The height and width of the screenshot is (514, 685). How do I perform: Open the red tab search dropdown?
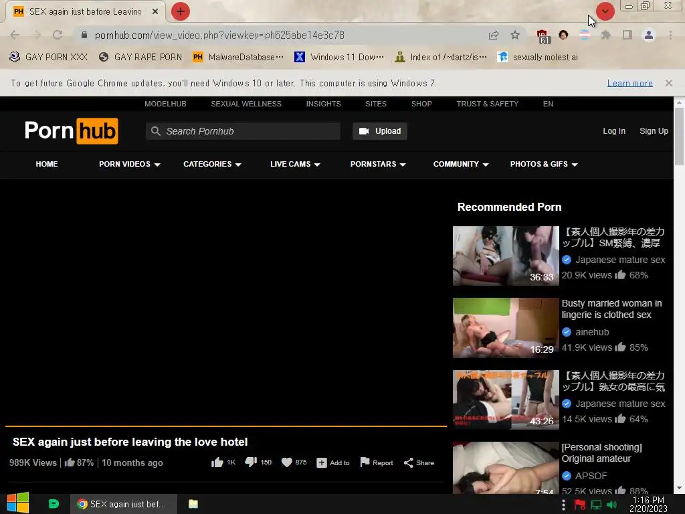tap(605, 11)
